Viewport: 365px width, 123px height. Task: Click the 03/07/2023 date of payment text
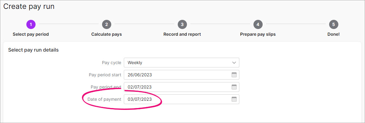coord(140,99)
